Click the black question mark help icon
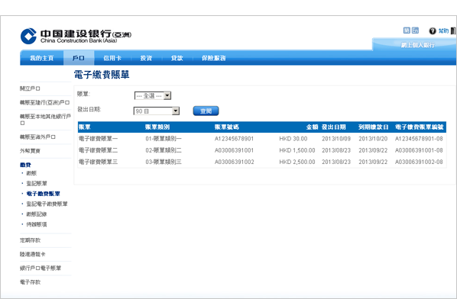The height and width of the screenshot is (299, 457). pyautogui.click(x=433, y=31)
